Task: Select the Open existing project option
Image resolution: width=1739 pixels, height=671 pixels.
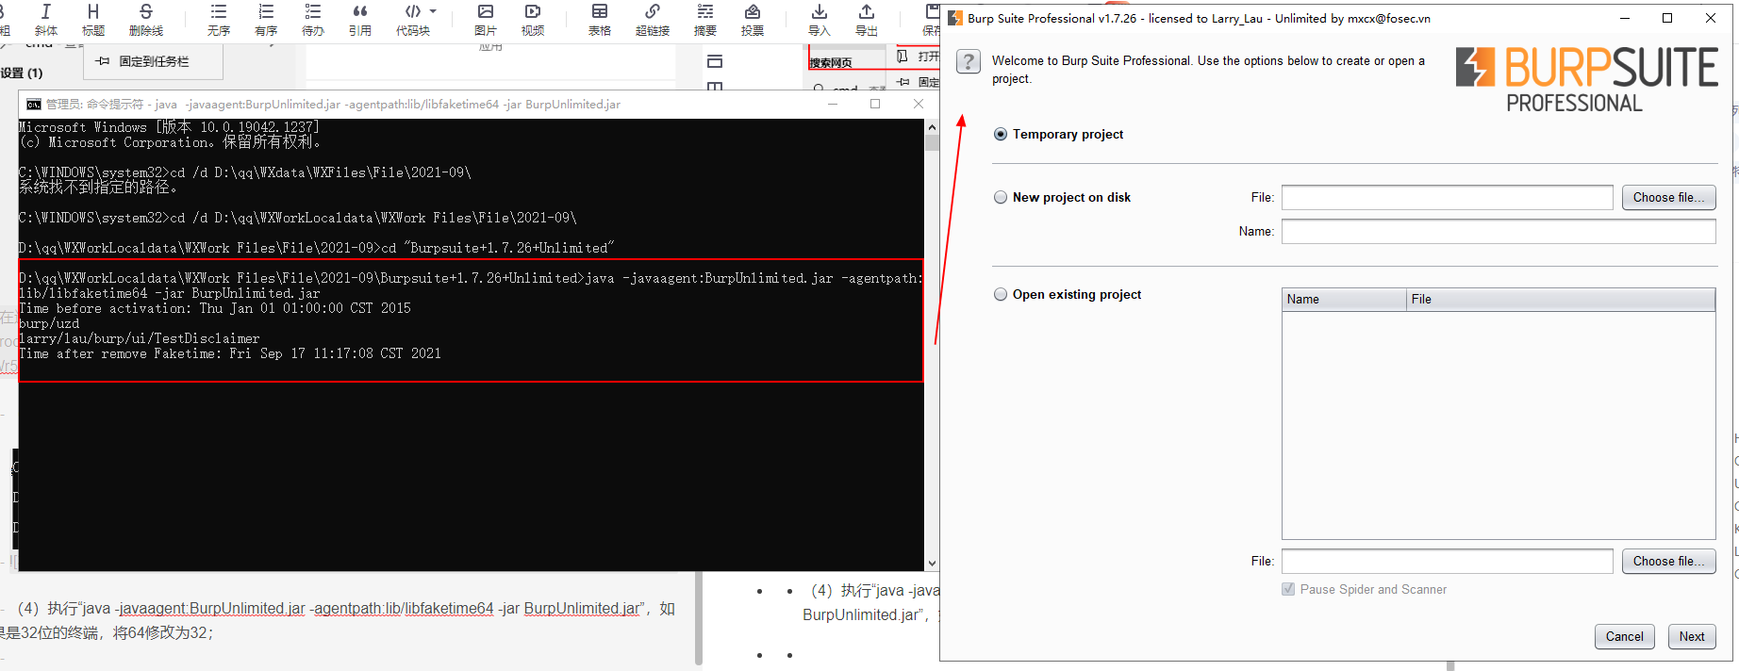Action: 1001,294
